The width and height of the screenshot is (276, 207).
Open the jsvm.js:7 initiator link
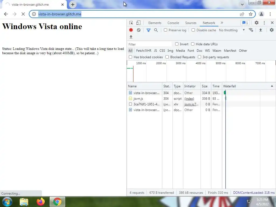pyautogui.click(x=191, y=104)
